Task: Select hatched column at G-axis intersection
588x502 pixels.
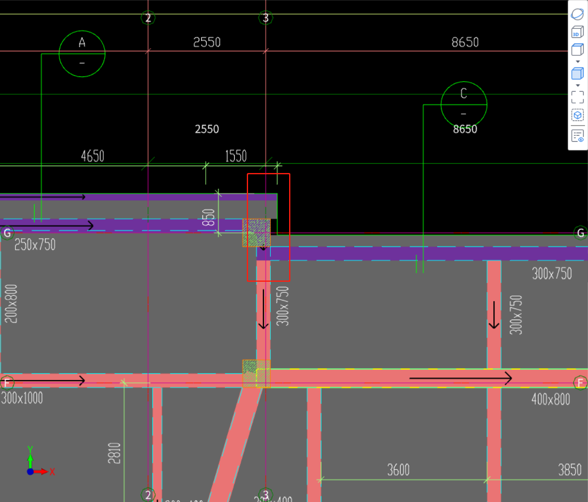Action: tap(256, 233)
